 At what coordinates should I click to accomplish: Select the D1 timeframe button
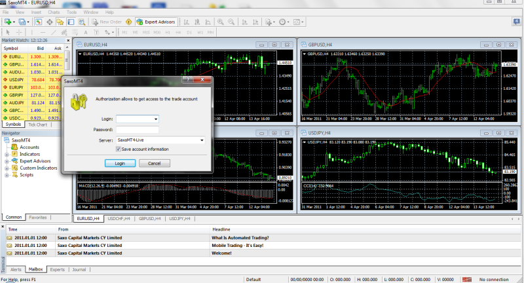click(x=189, y=32)
